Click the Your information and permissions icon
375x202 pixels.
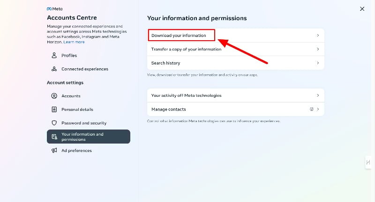pyautogui.click(x=54, y=137)
